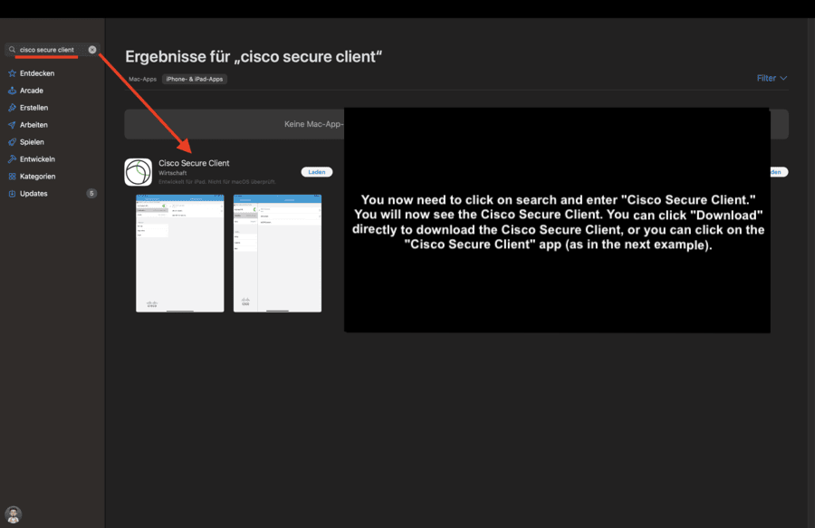The height and width of the screenshot is (528, 815).
Task: Click the Cisco Secure Client app icon
Action: (139, 172)
